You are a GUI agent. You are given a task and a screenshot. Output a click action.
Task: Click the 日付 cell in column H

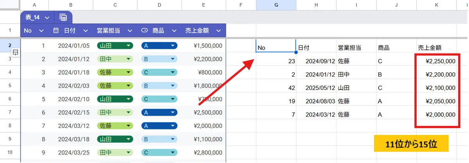click(316, 46)
